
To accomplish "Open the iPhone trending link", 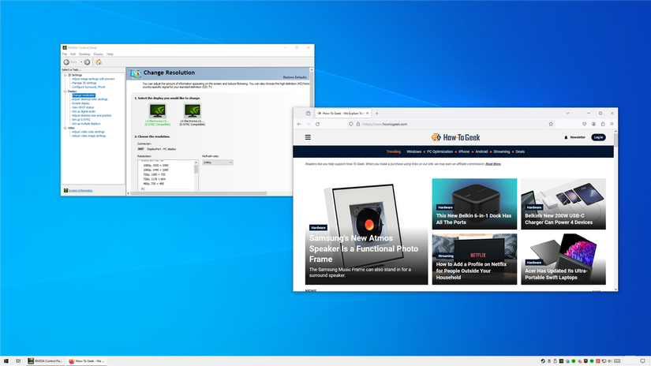I will [x=464, y=152].
